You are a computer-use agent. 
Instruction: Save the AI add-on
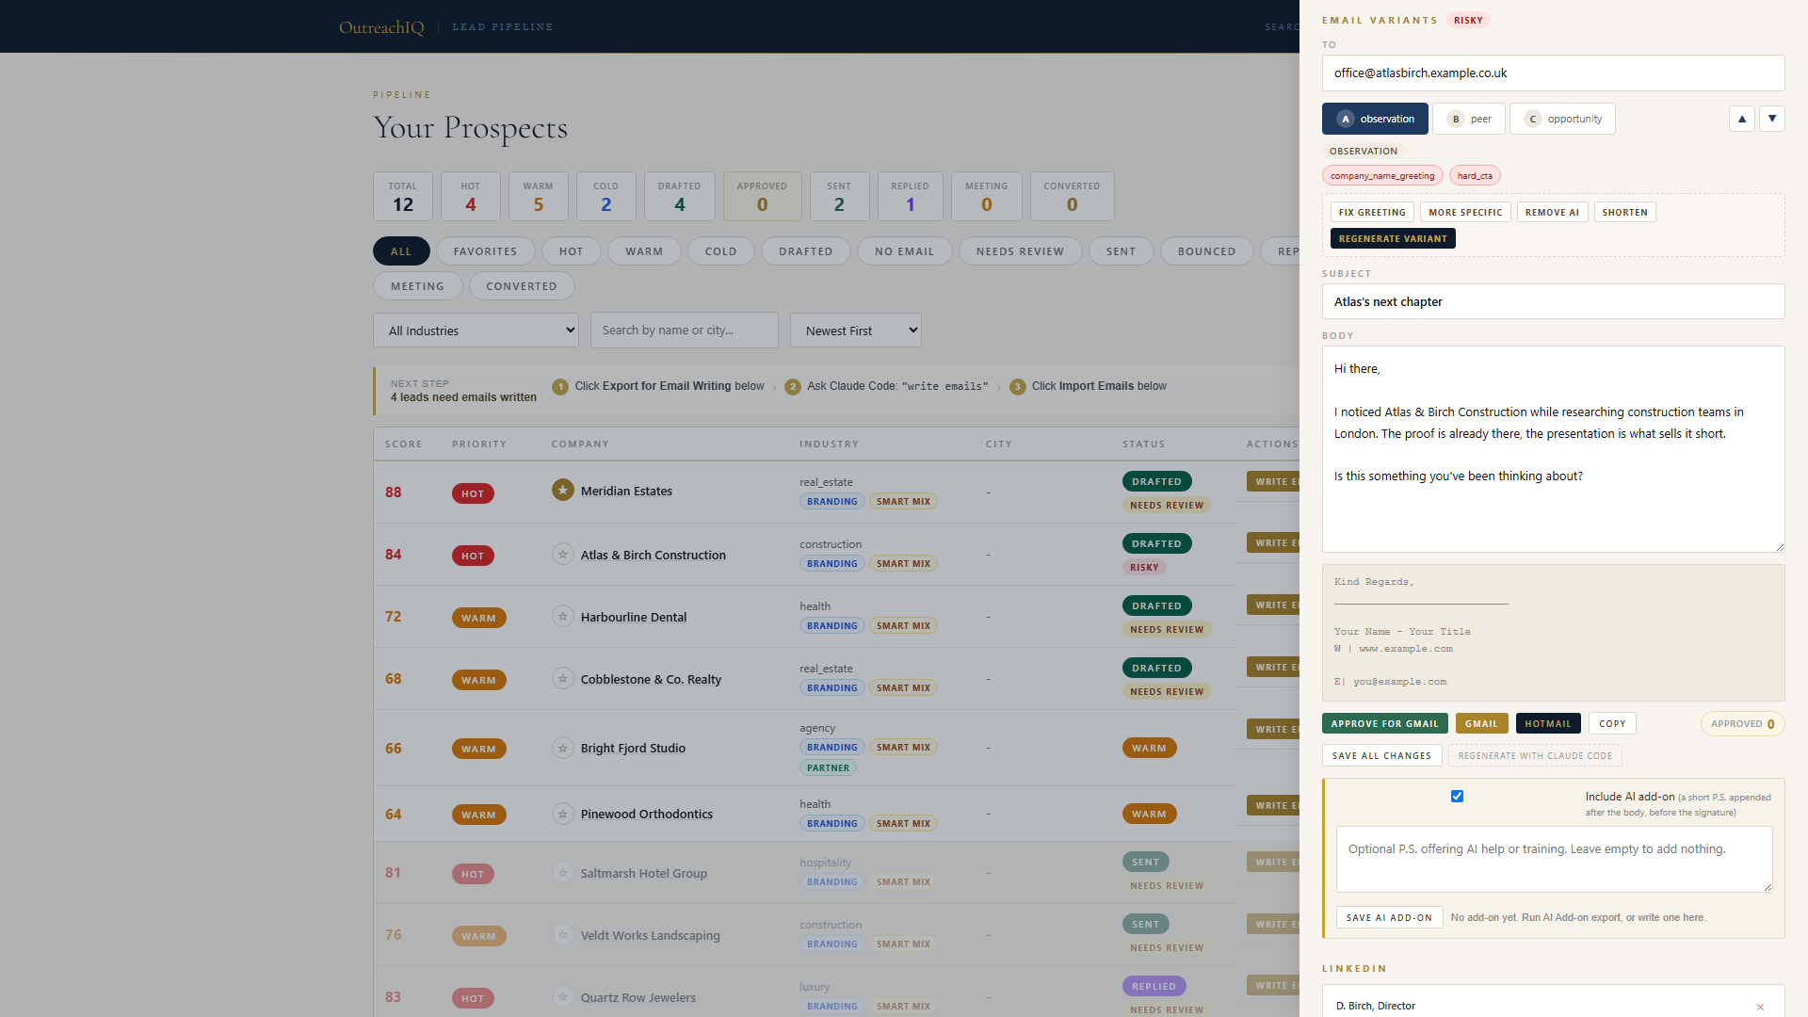pyautogui.click(x=1389, y=918)
